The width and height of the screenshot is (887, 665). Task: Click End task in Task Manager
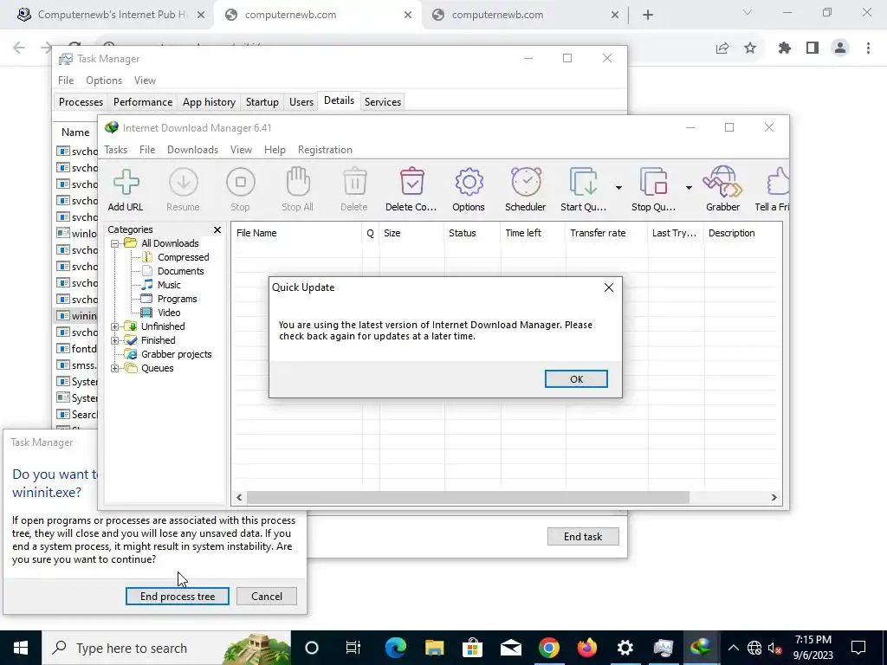point(583,537)
